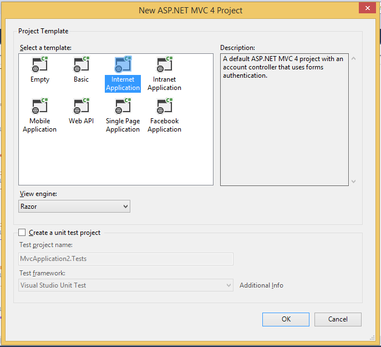
Task: Pick the Web API template icon
Action: [82, 106]
